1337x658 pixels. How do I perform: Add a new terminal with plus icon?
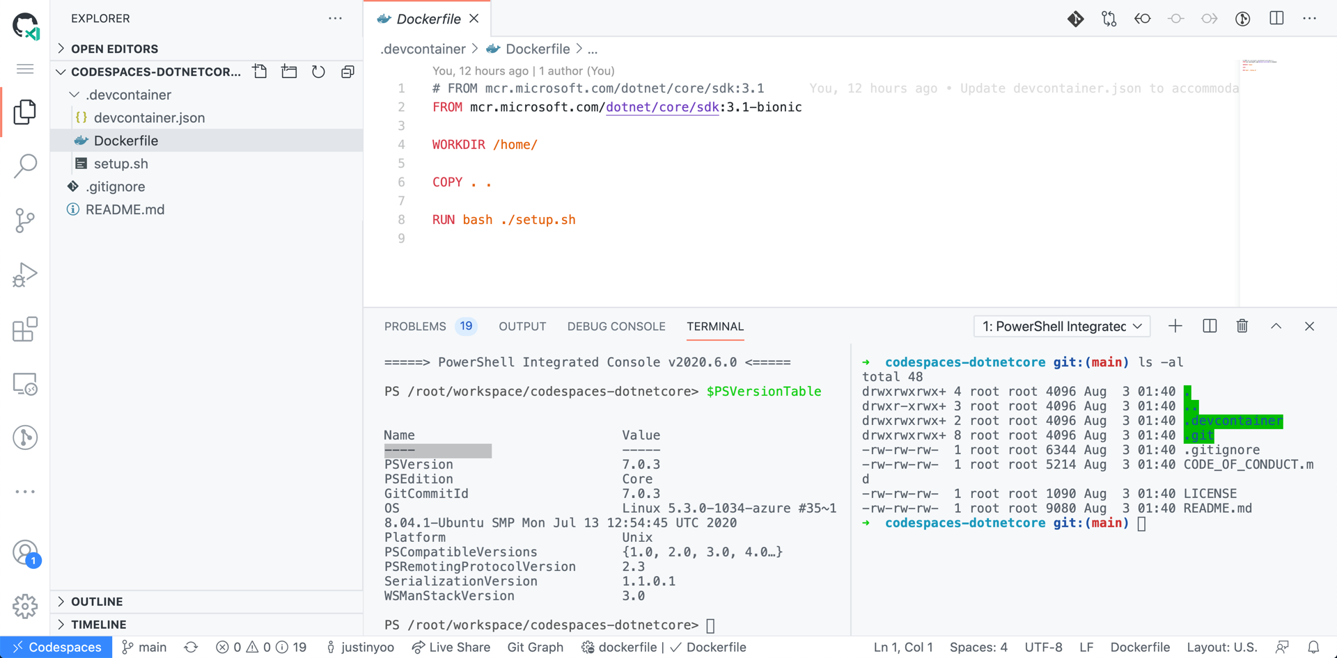[1175, 326]
